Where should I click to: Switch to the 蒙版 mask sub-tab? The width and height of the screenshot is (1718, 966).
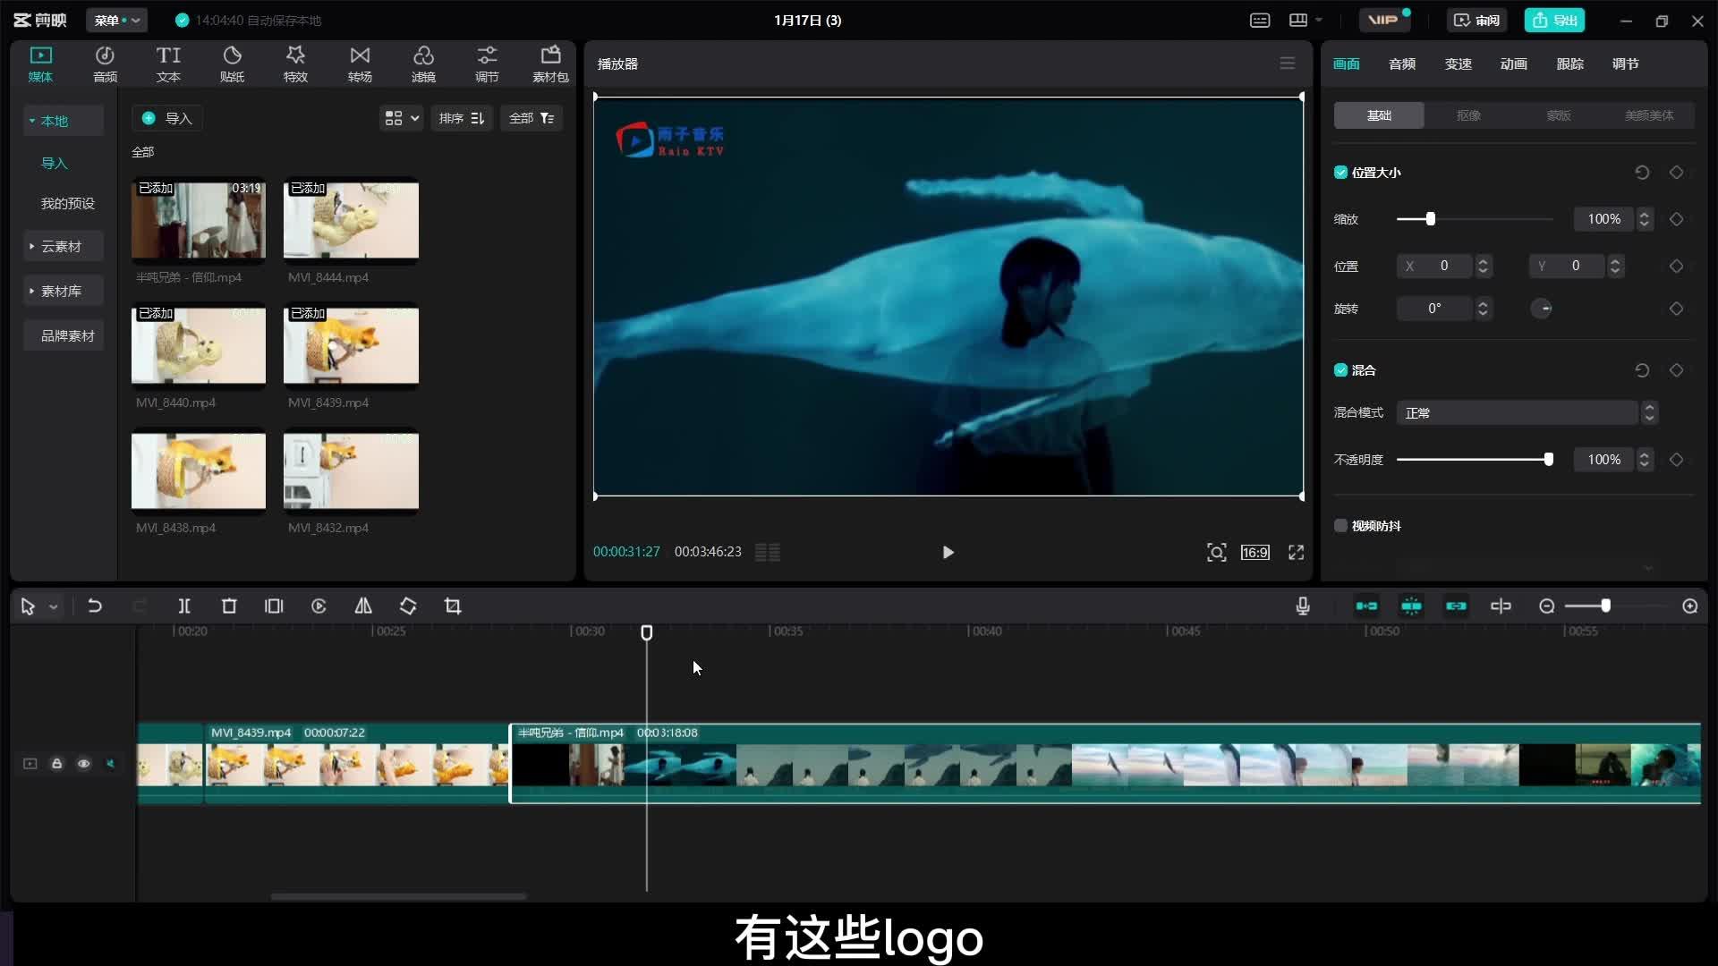click(x=1559, y=115)
